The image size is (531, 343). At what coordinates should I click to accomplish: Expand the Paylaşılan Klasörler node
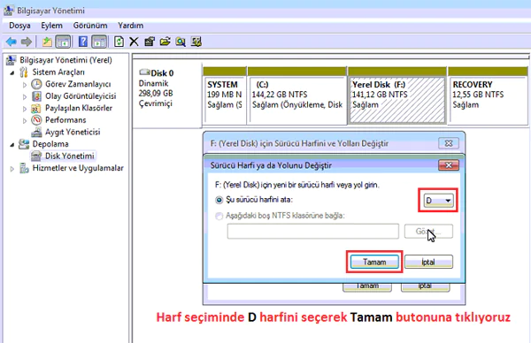point(25,109)
